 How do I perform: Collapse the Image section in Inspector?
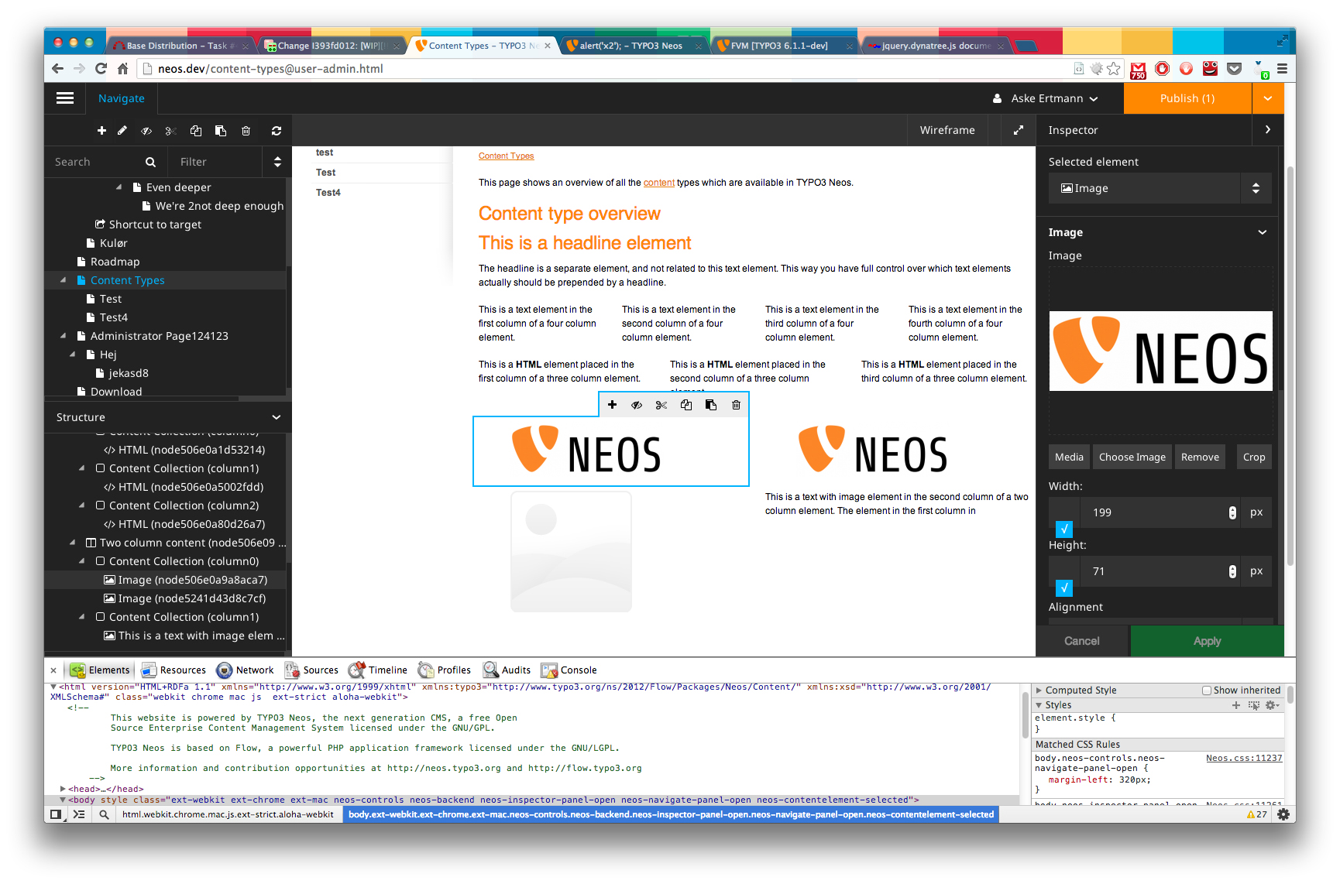click(x=1262, y=232)
